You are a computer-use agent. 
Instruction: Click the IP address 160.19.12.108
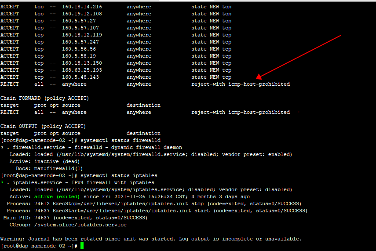tap(82, 14)
